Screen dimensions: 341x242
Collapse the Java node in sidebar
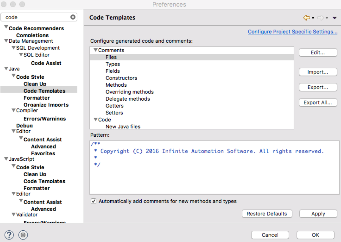pos(6,69)
